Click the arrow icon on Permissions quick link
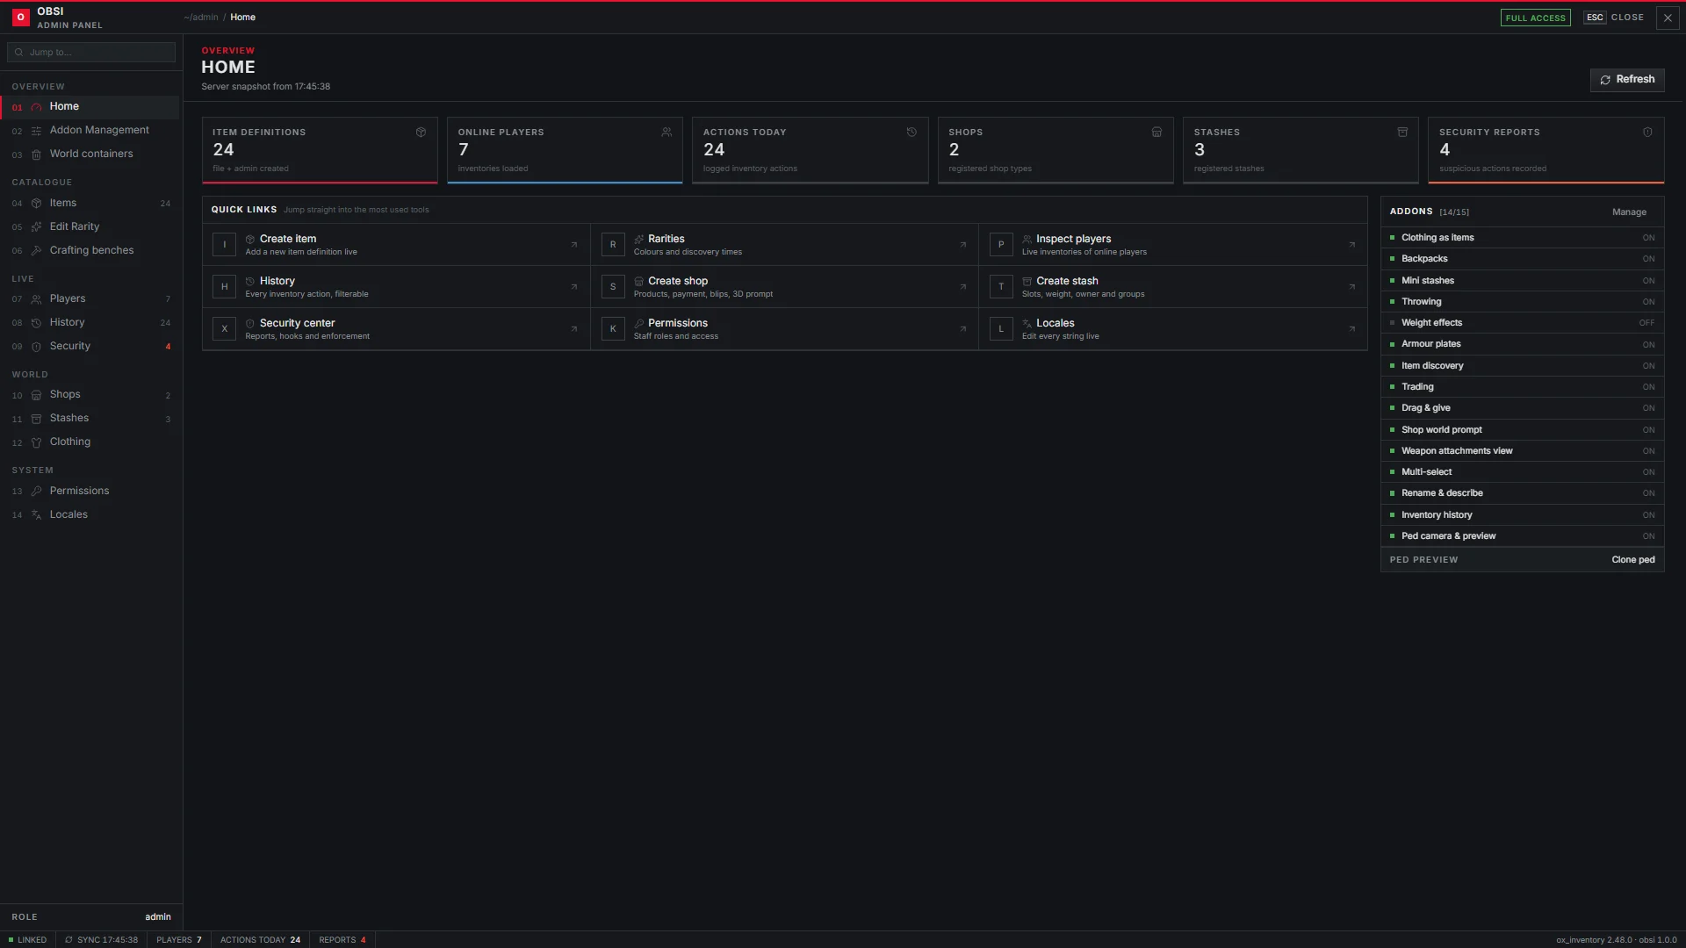Screen dimensions: 1686x948 (x=963, y=329)
